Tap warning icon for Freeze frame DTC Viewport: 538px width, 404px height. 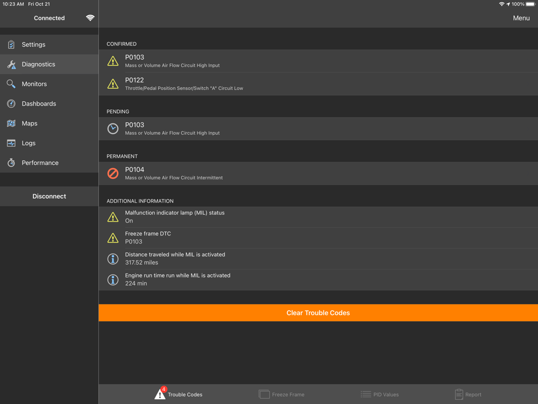click(x=113, y=238)
